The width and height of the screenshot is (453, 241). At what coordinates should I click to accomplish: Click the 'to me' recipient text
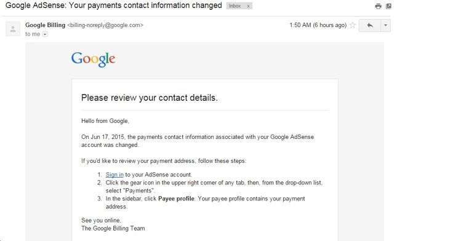[33, 34]
